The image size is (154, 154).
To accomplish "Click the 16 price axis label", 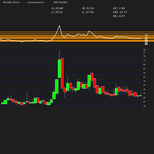I will click(144, 106).
